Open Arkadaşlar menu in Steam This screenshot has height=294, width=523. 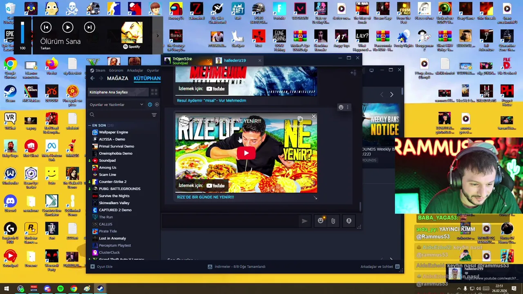pyautogui.click(x=135, y=70)
